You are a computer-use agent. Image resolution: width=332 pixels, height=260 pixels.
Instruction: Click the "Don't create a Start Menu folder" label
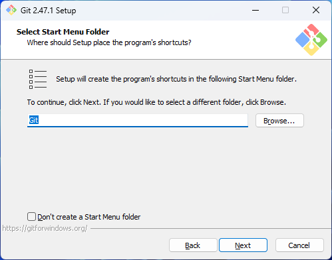coord(89,217)
